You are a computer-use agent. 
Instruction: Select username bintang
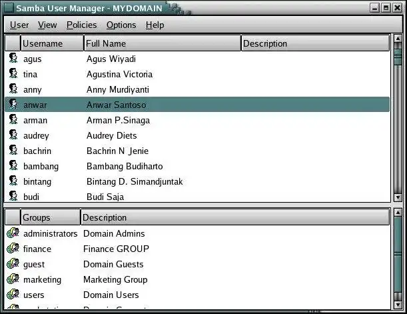coord(37,182)
